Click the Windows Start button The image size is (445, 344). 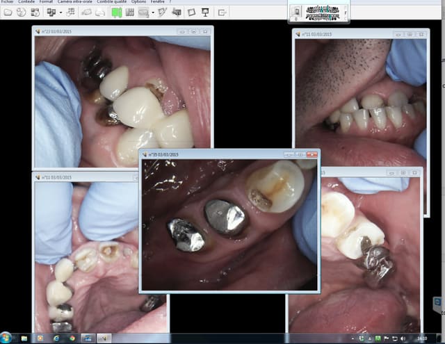tap(7, 338)
